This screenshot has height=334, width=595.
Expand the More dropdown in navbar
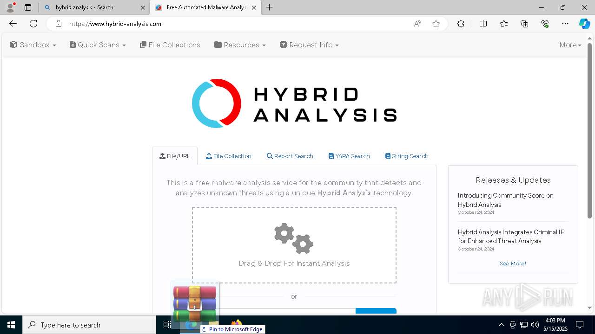pyautogui.click(x=570, y=45)
